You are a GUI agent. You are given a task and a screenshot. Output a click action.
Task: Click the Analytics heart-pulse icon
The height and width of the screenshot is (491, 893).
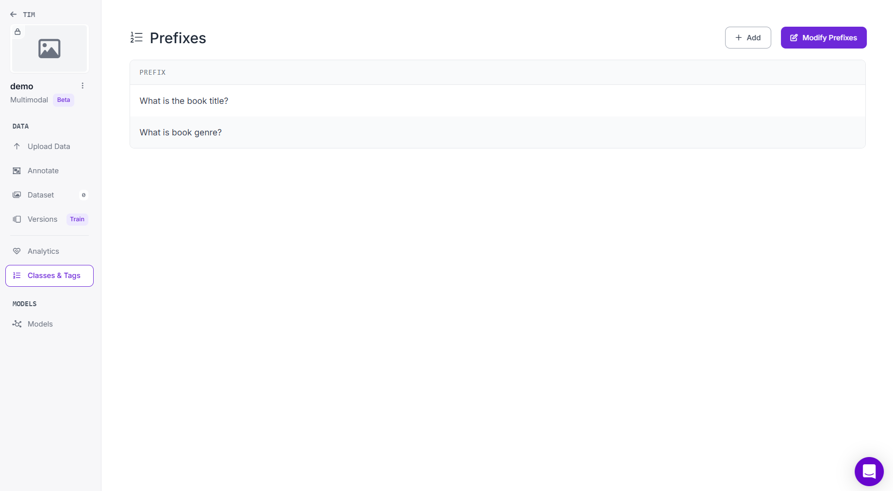point(17,251)
